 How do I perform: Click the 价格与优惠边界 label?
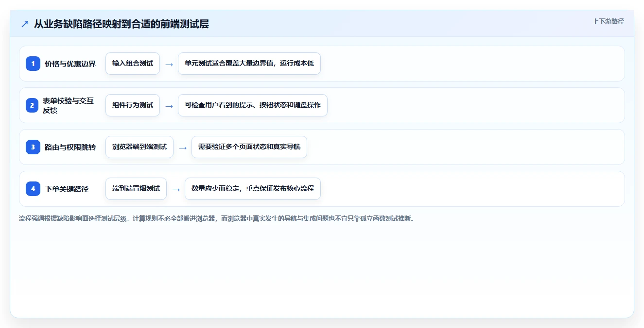click(70, 64)
